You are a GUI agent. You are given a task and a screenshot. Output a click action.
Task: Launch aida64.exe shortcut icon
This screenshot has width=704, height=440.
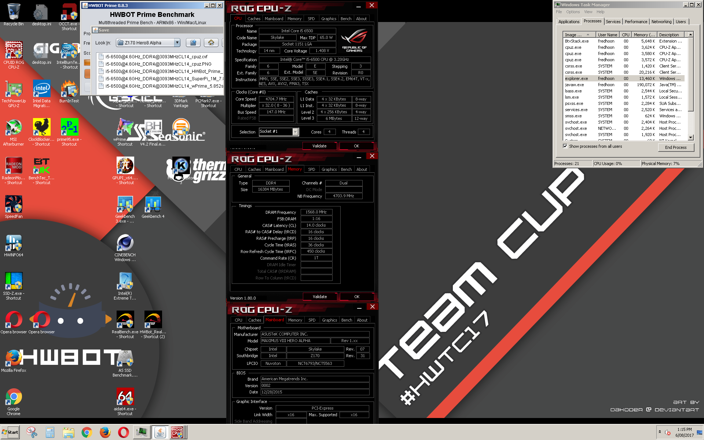(125, 402)
